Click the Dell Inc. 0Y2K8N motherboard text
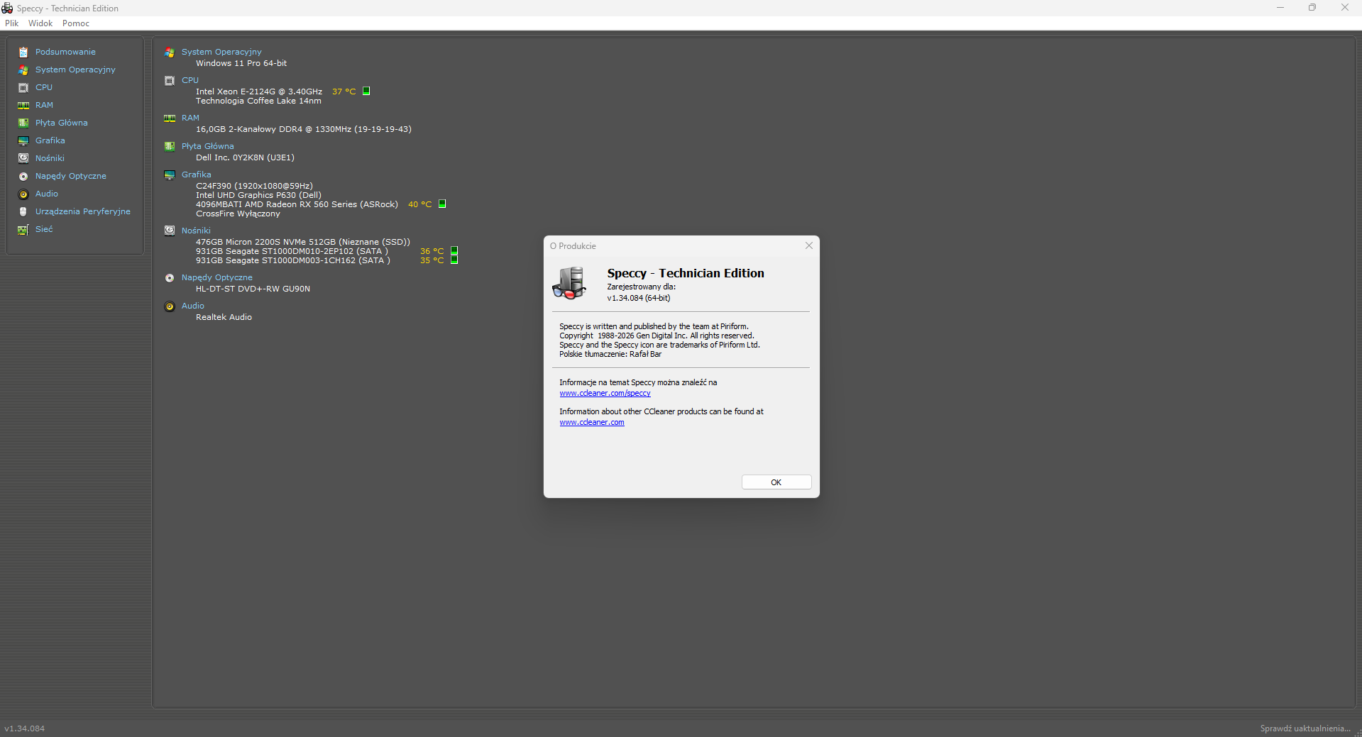This screenshot has width=1362, height=737. point(245,157)
